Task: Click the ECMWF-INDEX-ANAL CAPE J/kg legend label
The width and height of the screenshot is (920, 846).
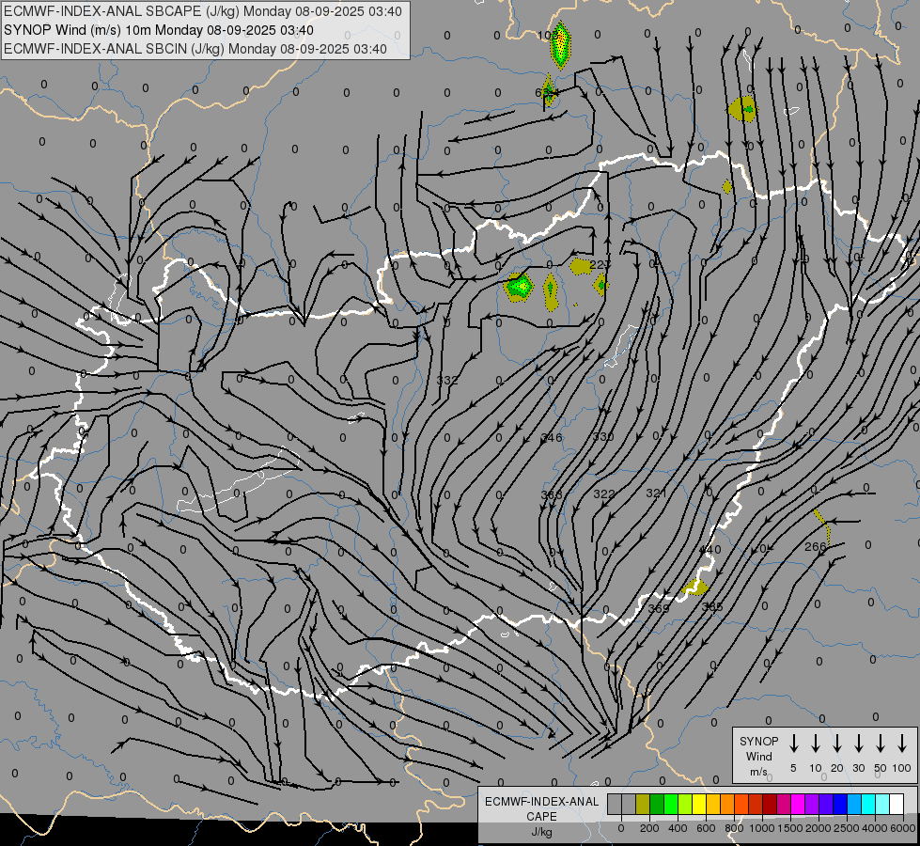Action: pos(541,817)
